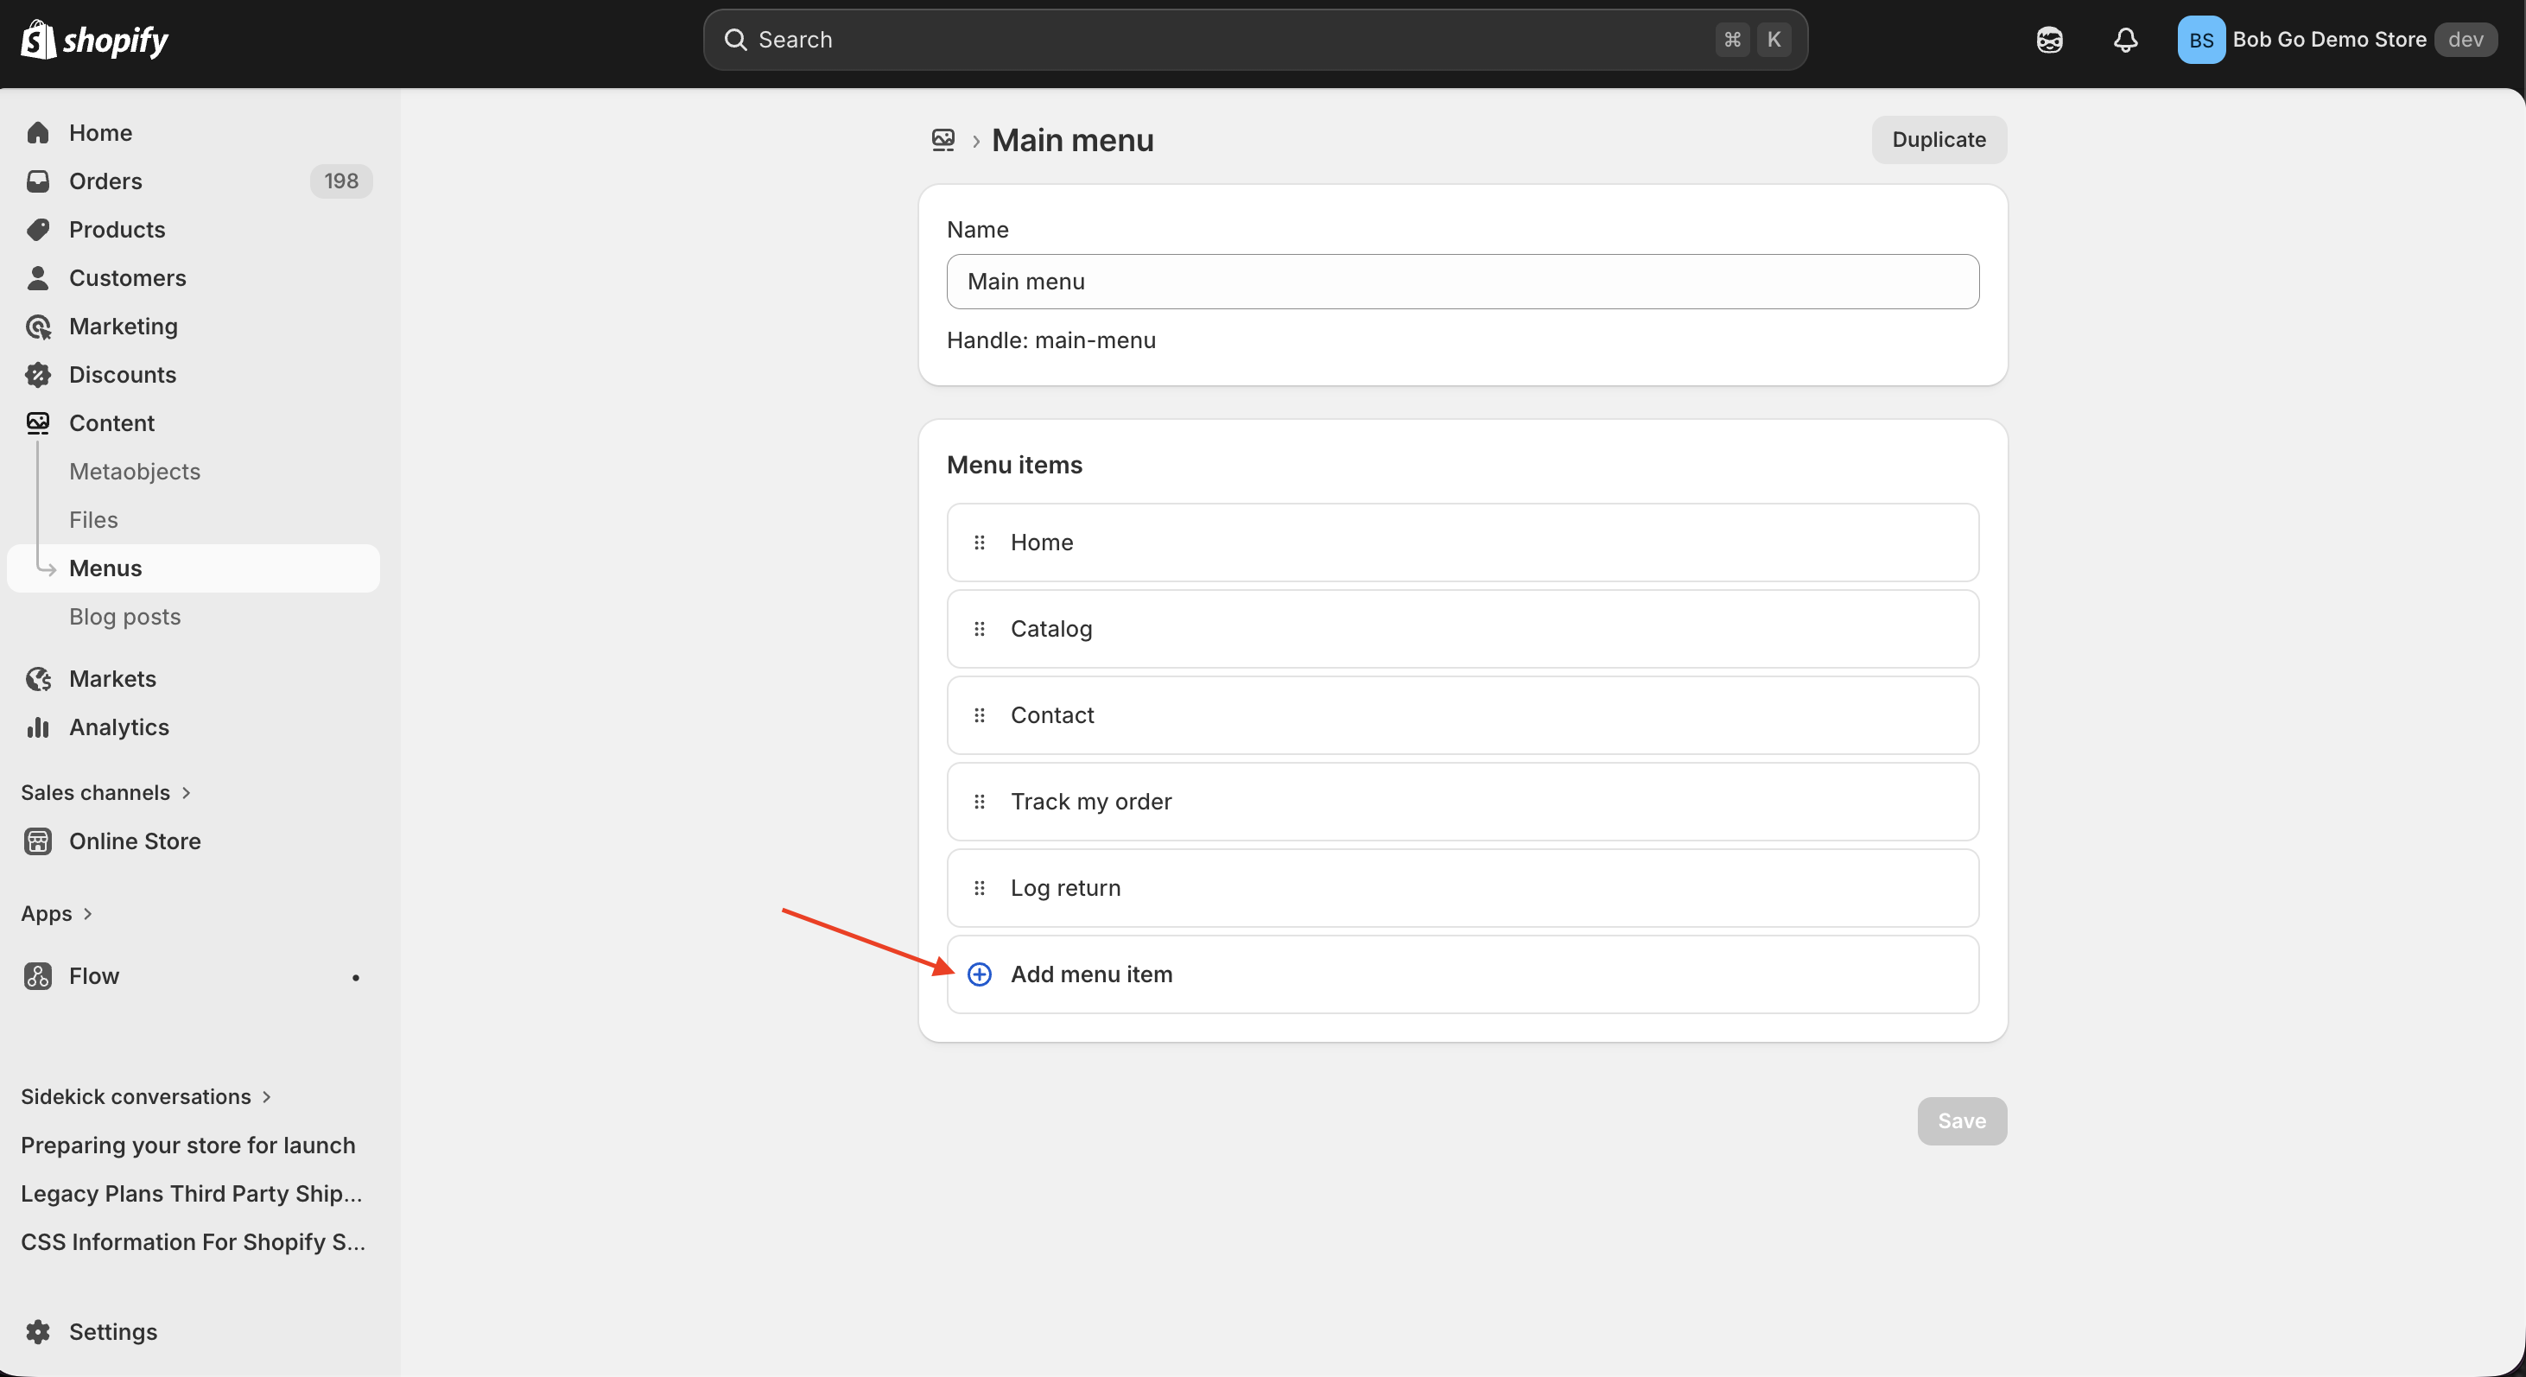The width and height of the screenshot is (2526, 1377).
Task: Click the Save button
Action: (1961, 1121)
